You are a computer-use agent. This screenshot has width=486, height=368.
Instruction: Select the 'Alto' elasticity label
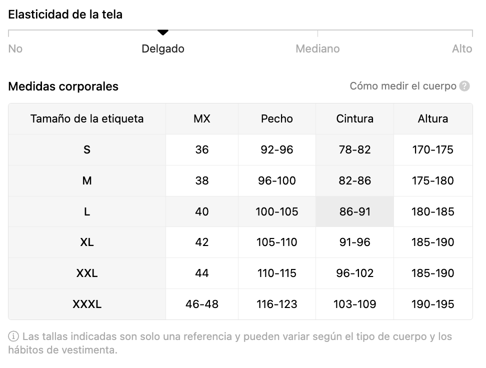[x=462, y=48]
